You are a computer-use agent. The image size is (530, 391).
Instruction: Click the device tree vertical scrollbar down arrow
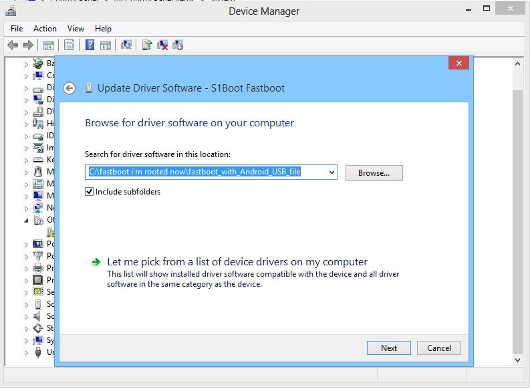coord(517,360)
